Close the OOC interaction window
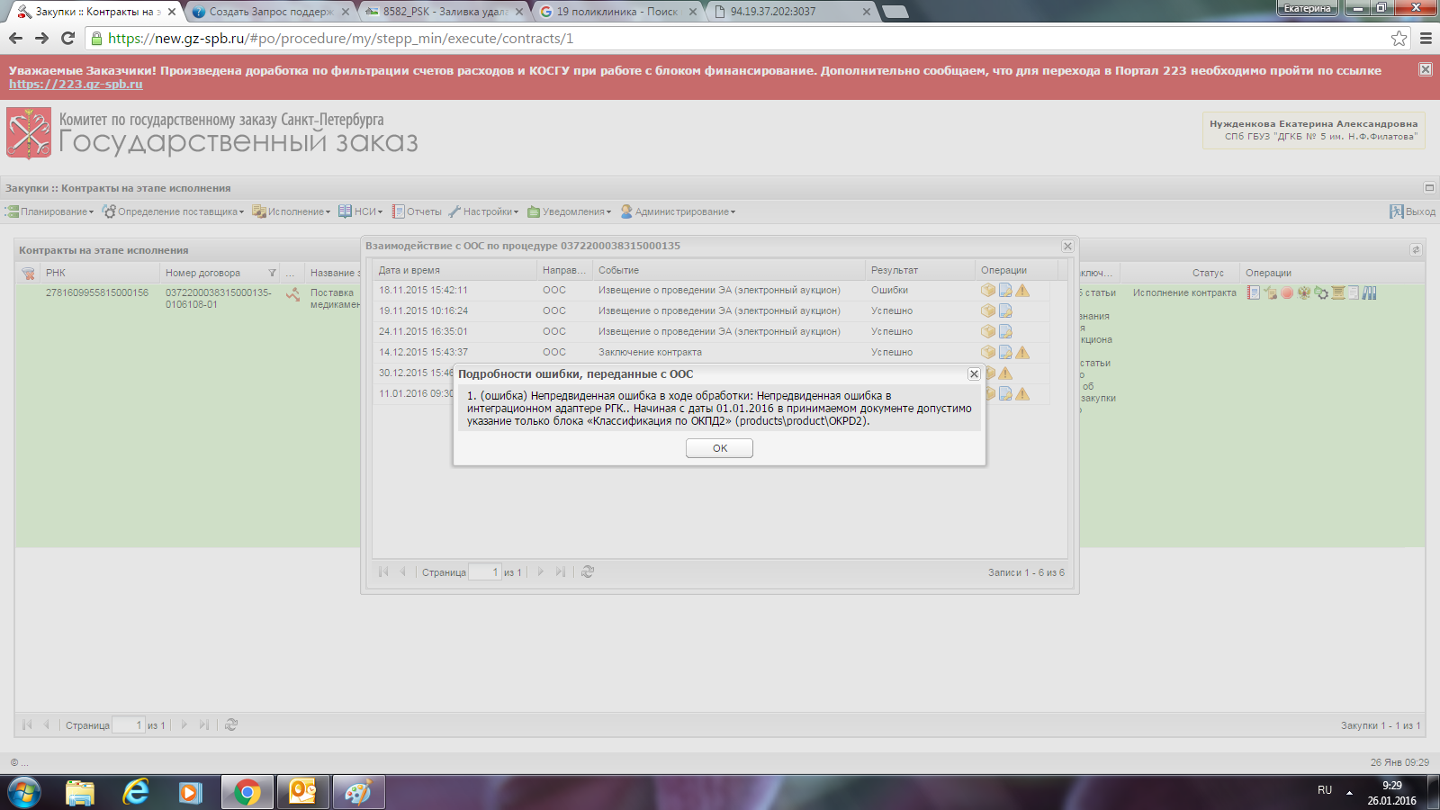The width and height of the screenshot is (1440, 810). click(x=1067, y=247)
